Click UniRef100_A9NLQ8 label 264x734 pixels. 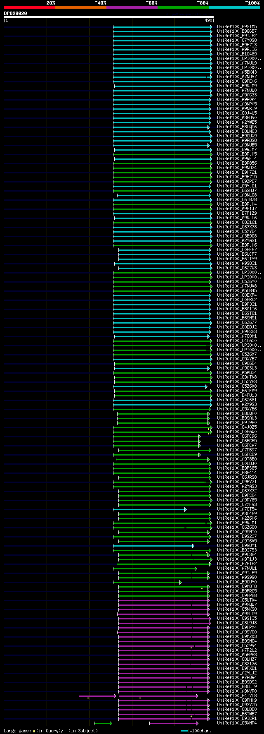(237, 195)
